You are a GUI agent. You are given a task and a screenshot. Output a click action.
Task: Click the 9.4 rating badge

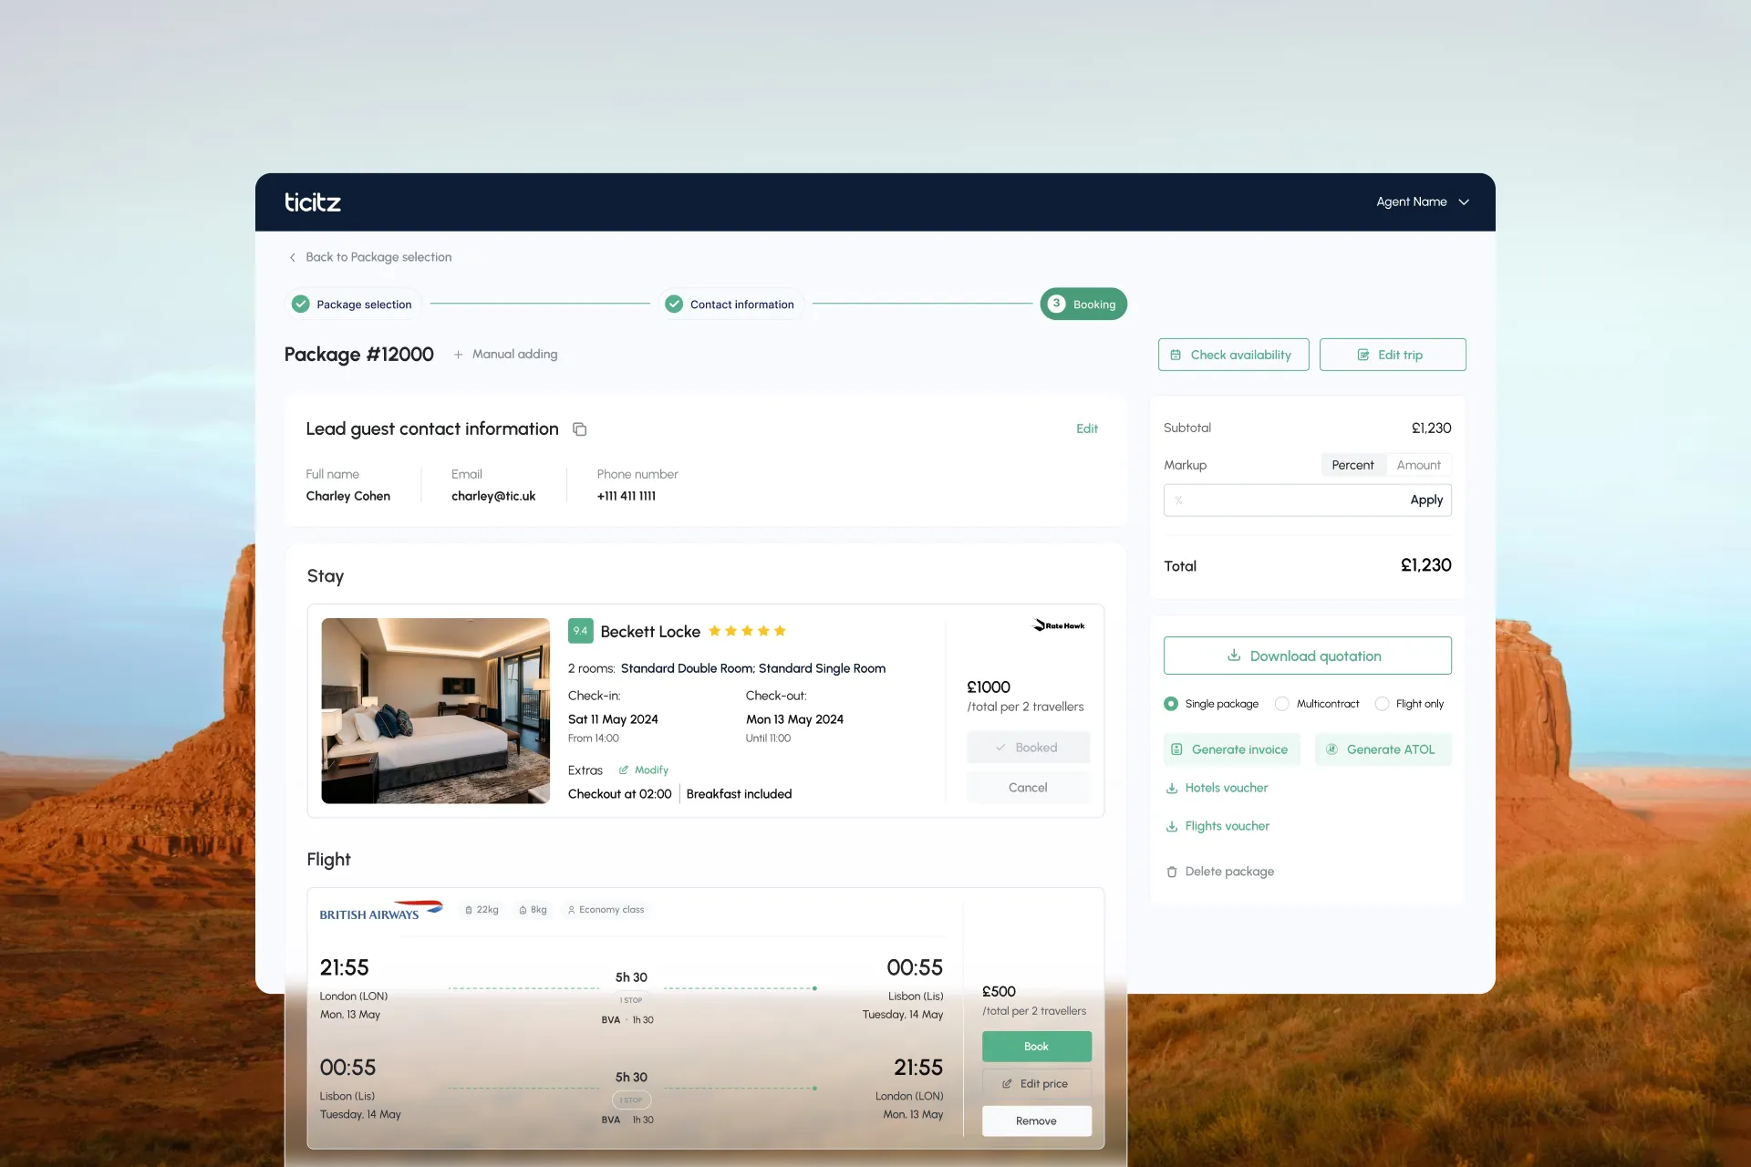(580, 631)
